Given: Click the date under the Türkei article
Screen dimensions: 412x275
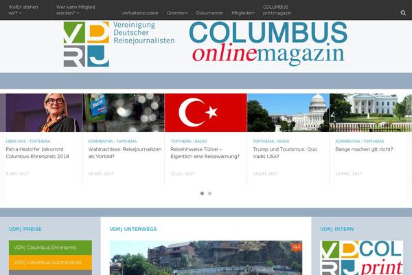Looking at the screenshot, I should (x=183, y=174).
